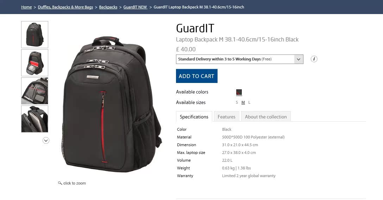Viewport: 383px width, 200px height.
Task: Click the delivery information icon
Action: (314, 59)
